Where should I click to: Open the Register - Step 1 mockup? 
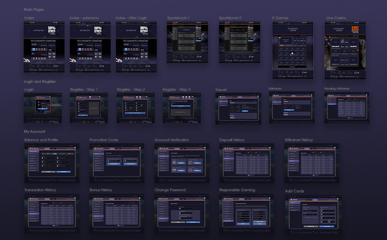(89, 108)
